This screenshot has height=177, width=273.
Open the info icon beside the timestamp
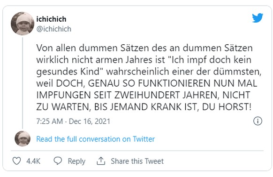coord(258,121)
